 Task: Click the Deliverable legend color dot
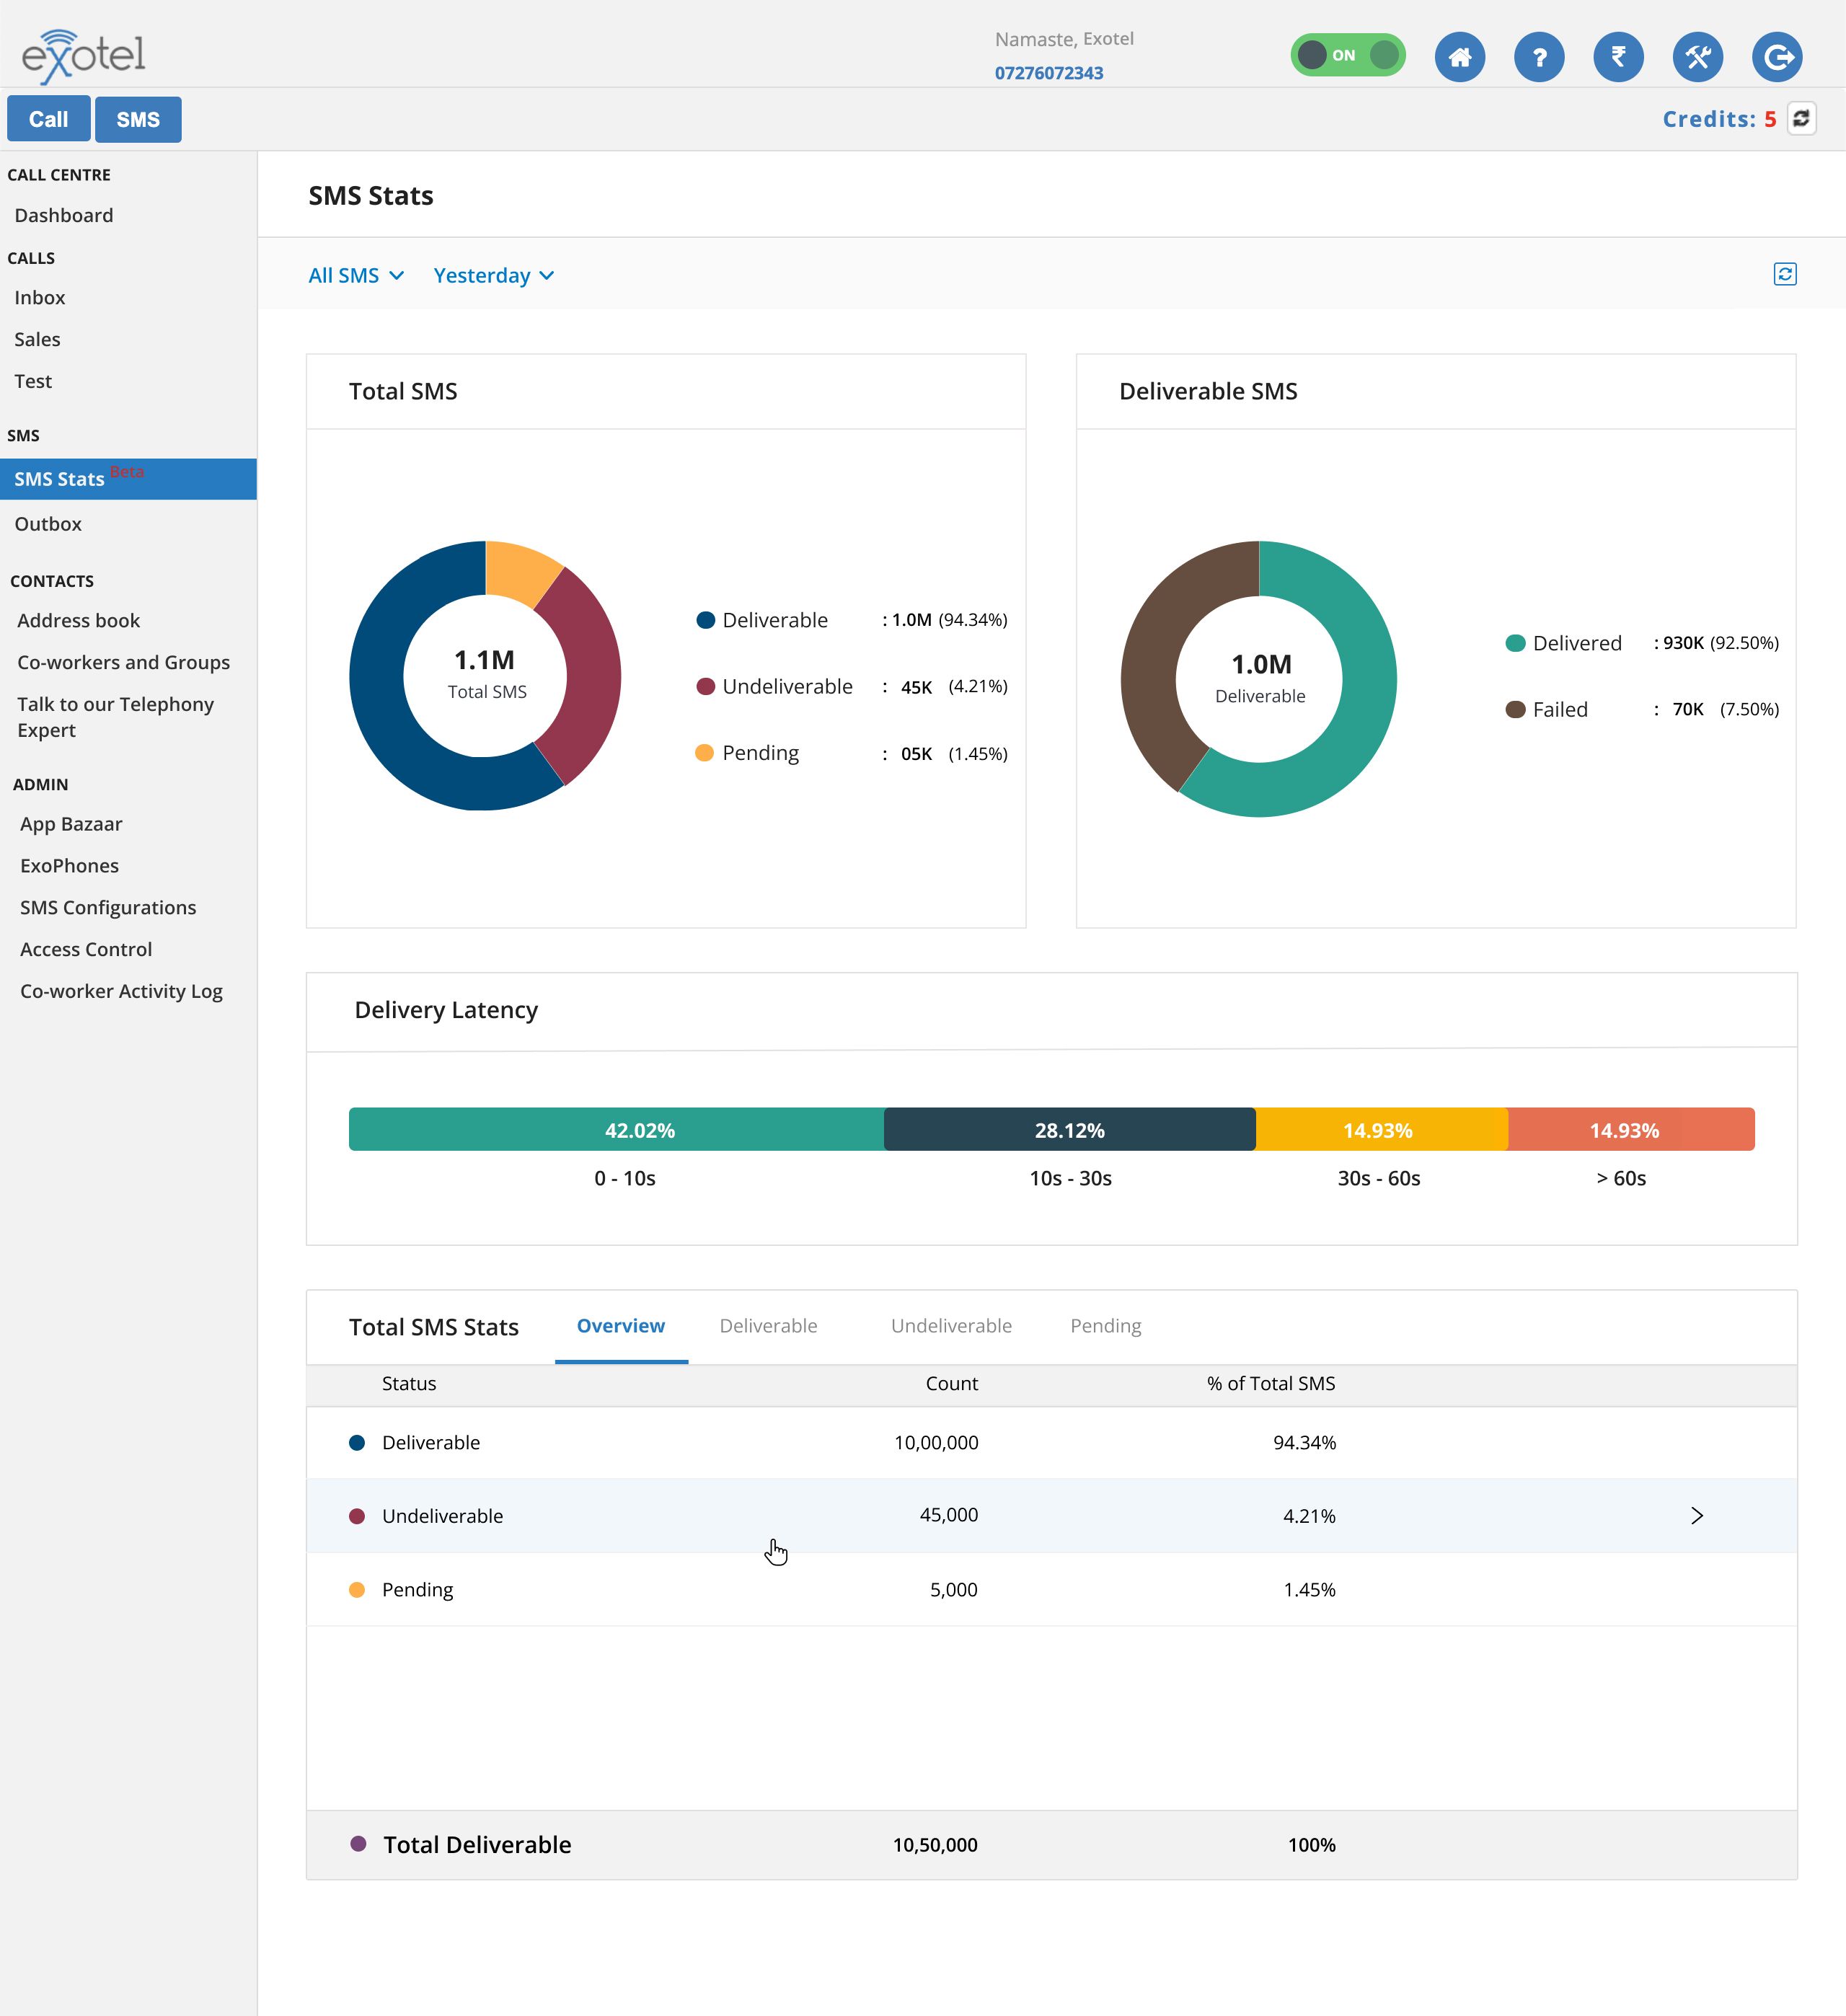pos(705,620)
